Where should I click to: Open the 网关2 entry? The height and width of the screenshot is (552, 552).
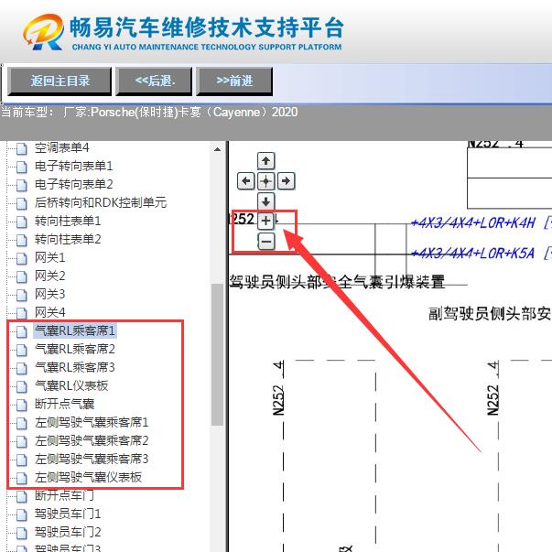coord(49,276)
